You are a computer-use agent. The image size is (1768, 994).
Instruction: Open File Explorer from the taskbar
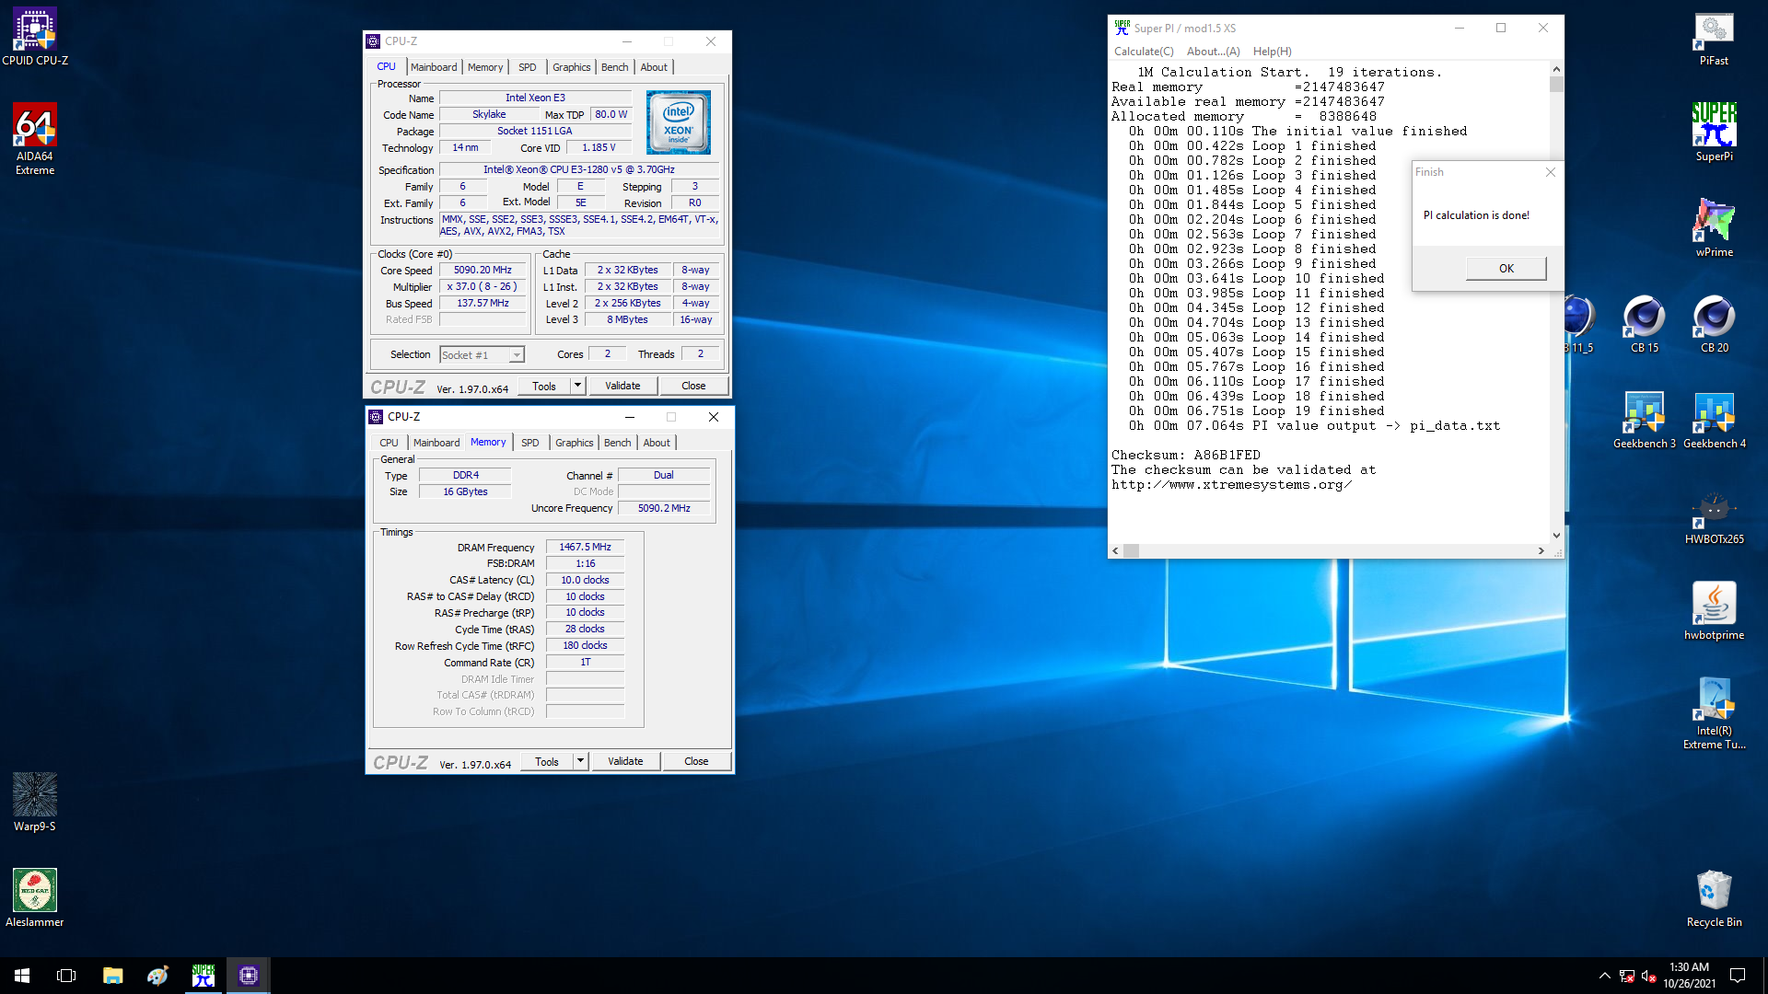[x=112, y=976]
